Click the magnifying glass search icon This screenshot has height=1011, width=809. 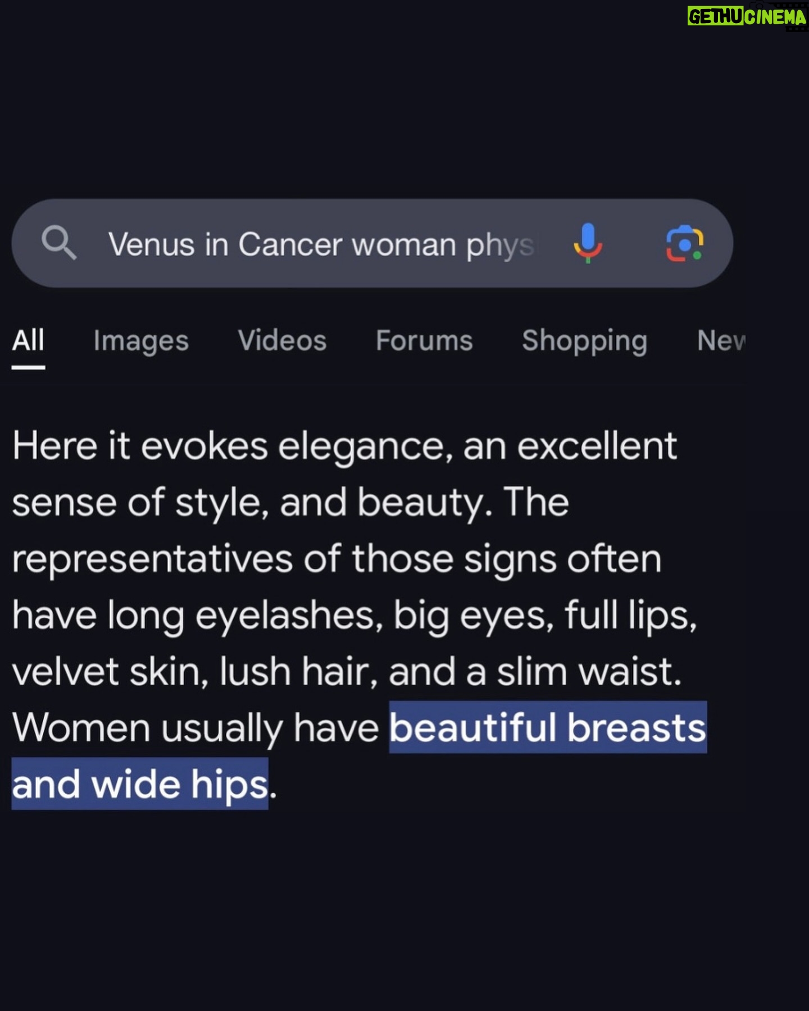tap(59, 243)
